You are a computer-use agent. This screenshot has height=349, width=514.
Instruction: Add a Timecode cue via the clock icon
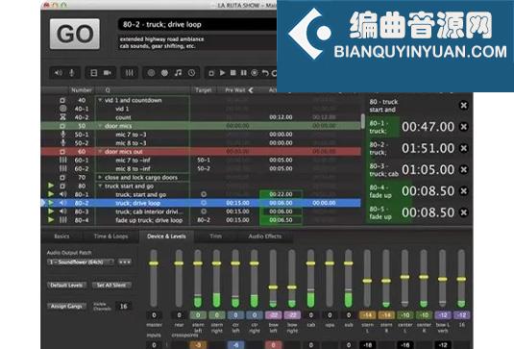click(191, 73)
